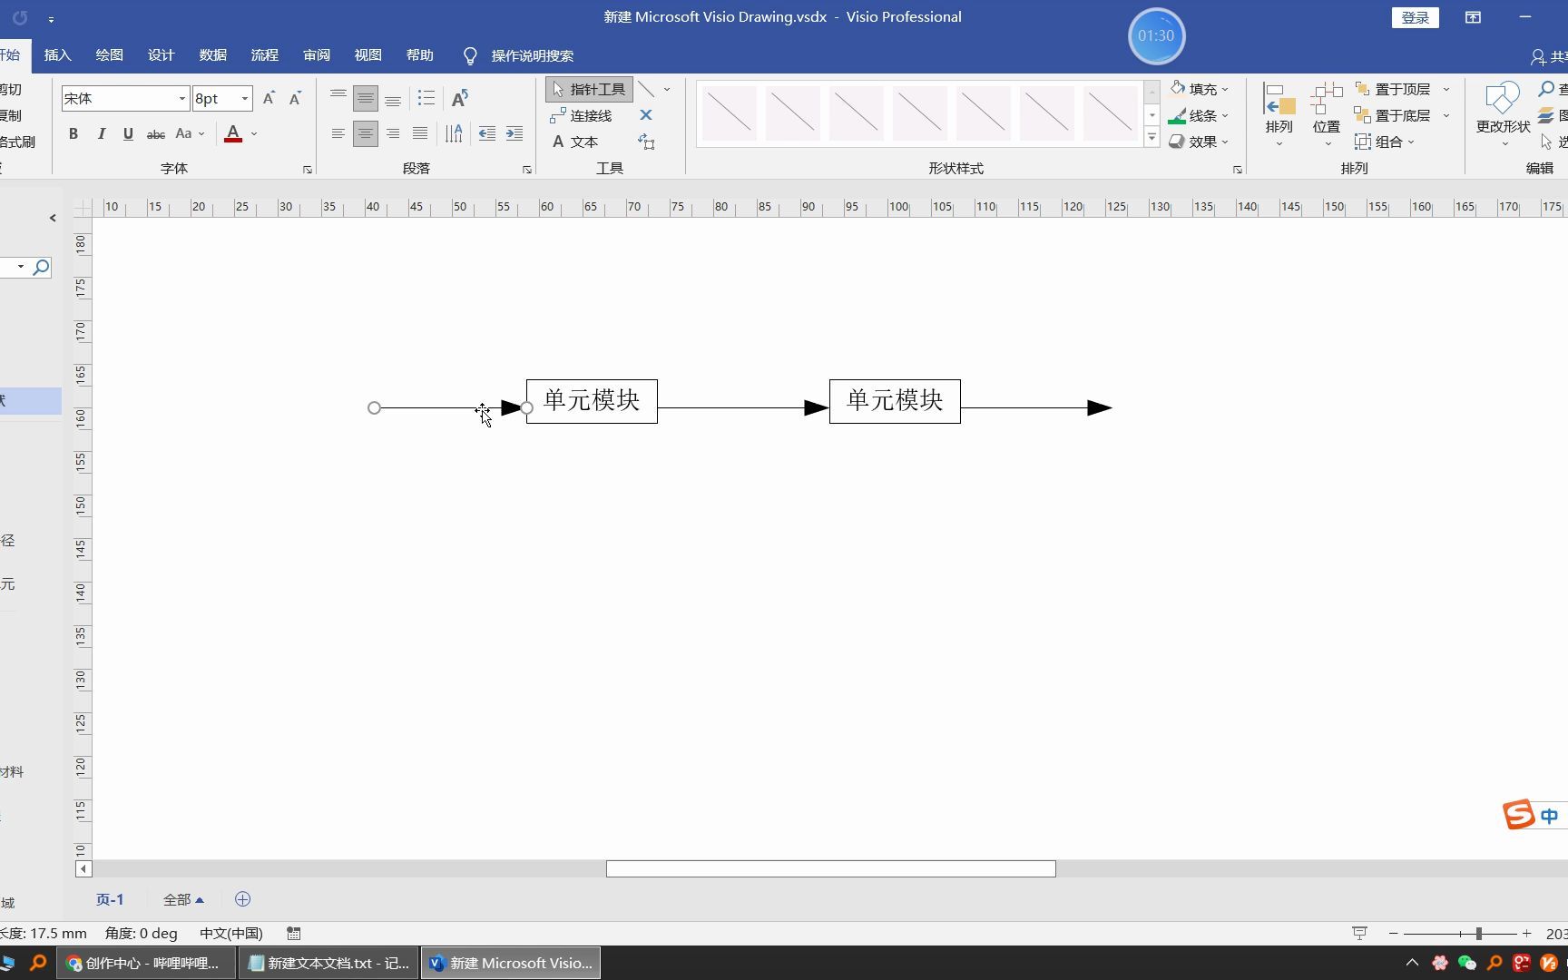
Task: Open the Position (位置) menu
Action: tap(1327, 114)
